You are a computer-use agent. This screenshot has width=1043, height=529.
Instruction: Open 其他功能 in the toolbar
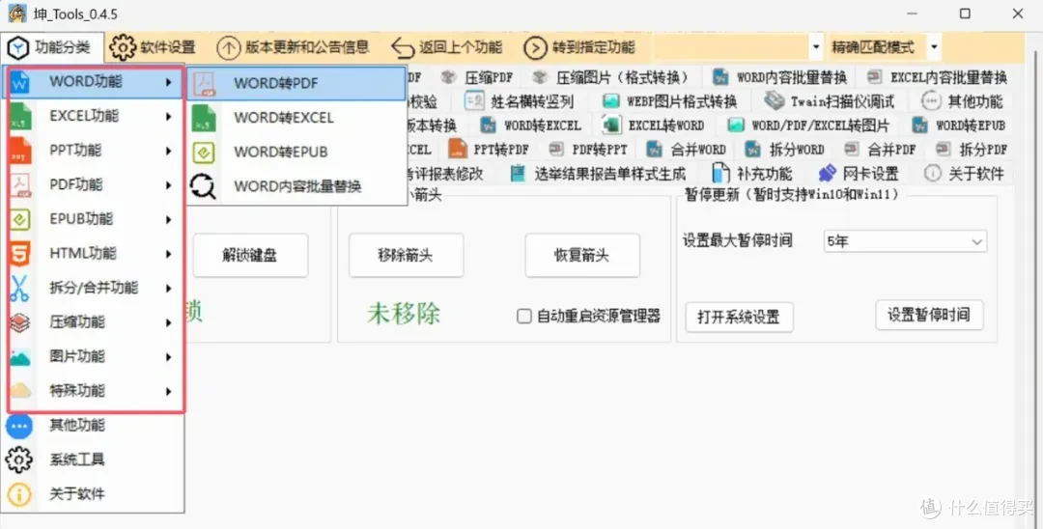click(963, 101)
